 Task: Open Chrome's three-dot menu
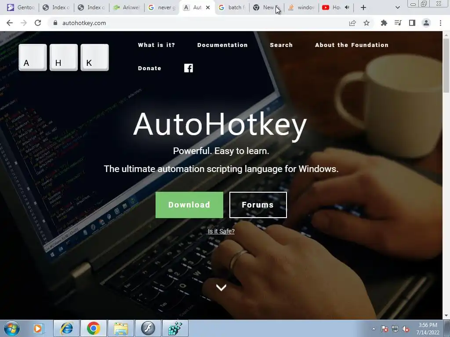tap(440, 23)
